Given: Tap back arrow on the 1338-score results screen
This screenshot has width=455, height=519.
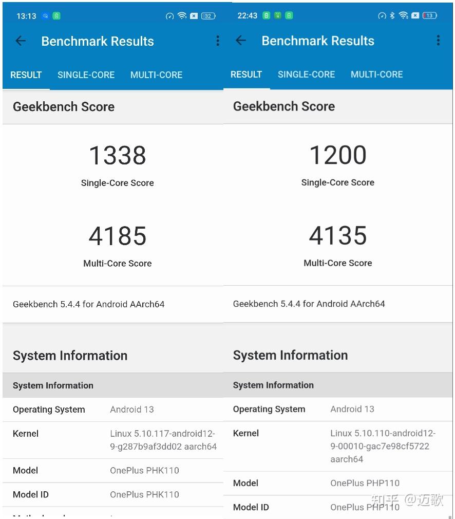Looking at the screenshot, I should [21, 41].
